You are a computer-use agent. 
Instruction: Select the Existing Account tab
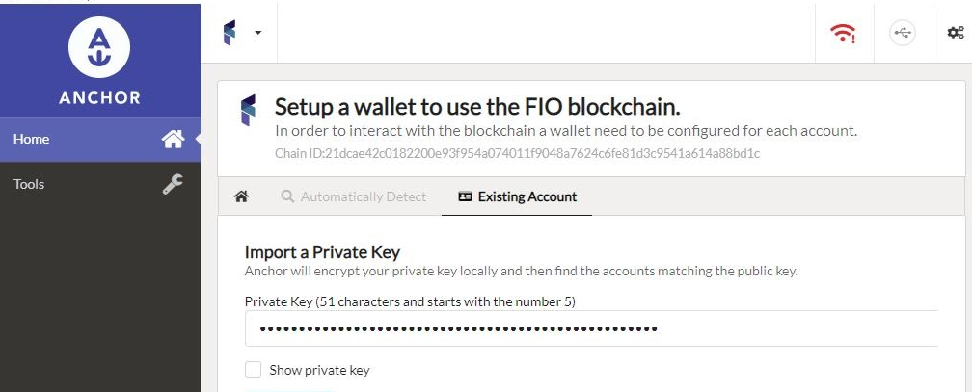click(517, 196)
